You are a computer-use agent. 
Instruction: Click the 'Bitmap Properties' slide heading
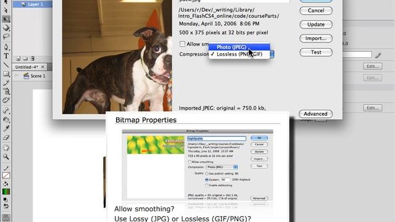click(x=146, y=120)
